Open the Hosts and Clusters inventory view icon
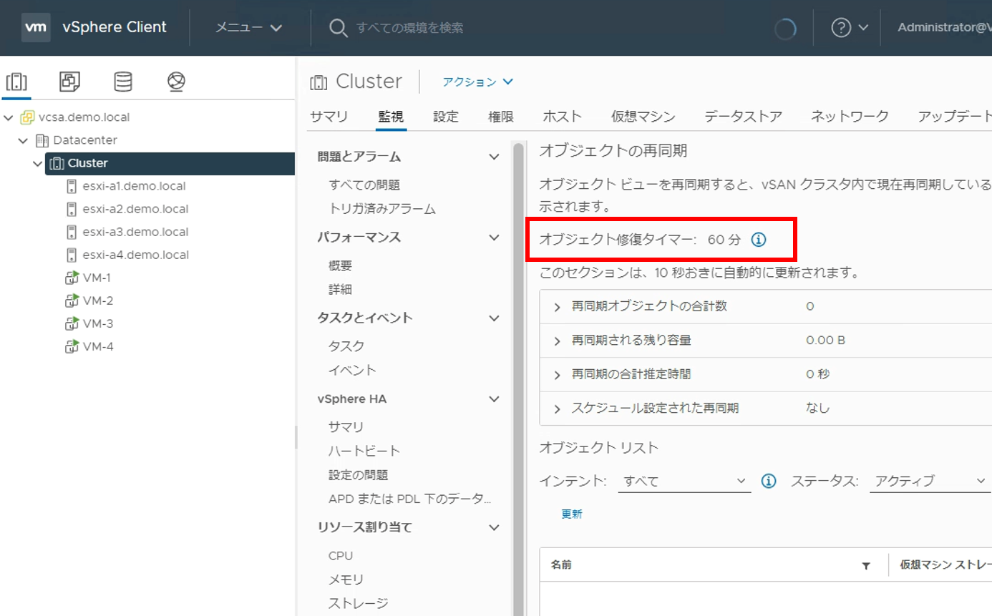Image resolution: width=992 pixels, height=616 pixels. coord(16,82)
